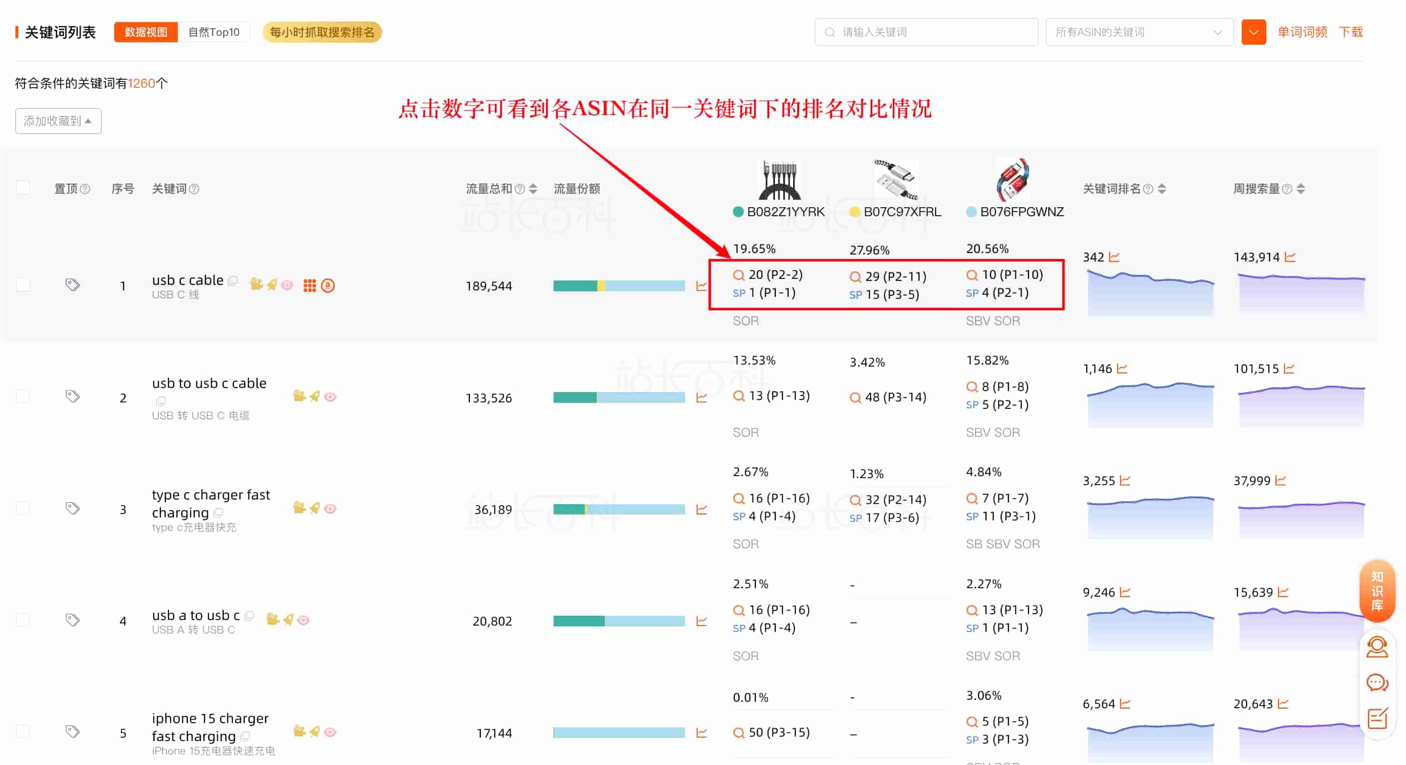
Task: Select the 数据视图 tab
Action: (145, 32)
